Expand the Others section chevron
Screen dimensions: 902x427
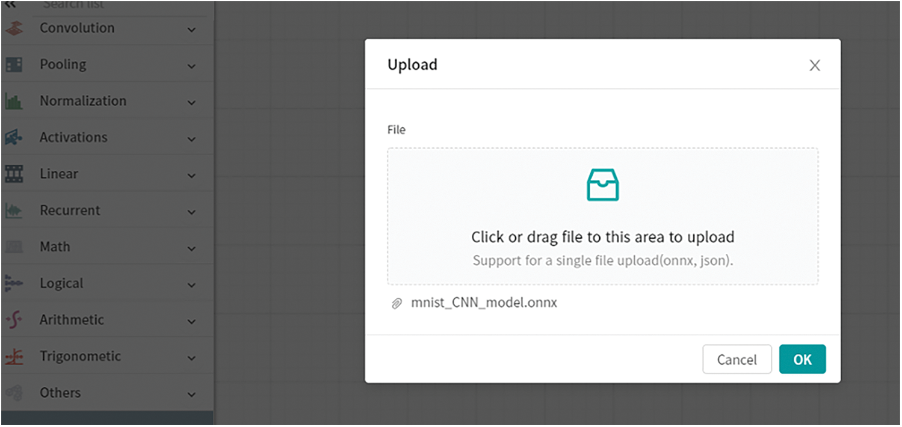point(191,395)
